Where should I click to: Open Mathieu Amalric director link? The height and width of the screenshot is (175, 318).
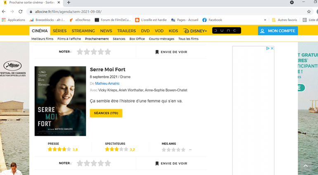[107, 83]
